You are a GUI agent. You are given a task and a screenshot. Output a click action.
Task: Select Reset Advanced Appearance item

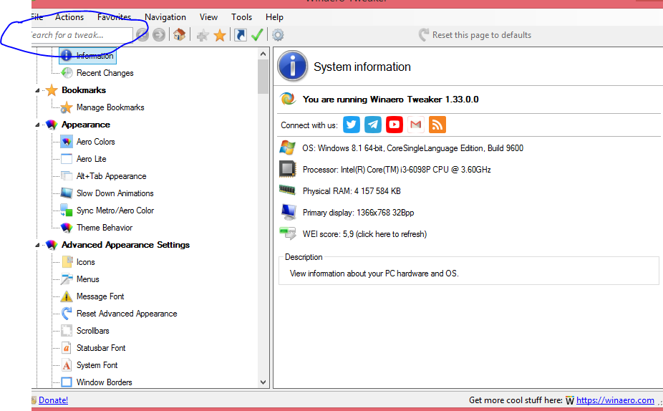click(127, 314)
